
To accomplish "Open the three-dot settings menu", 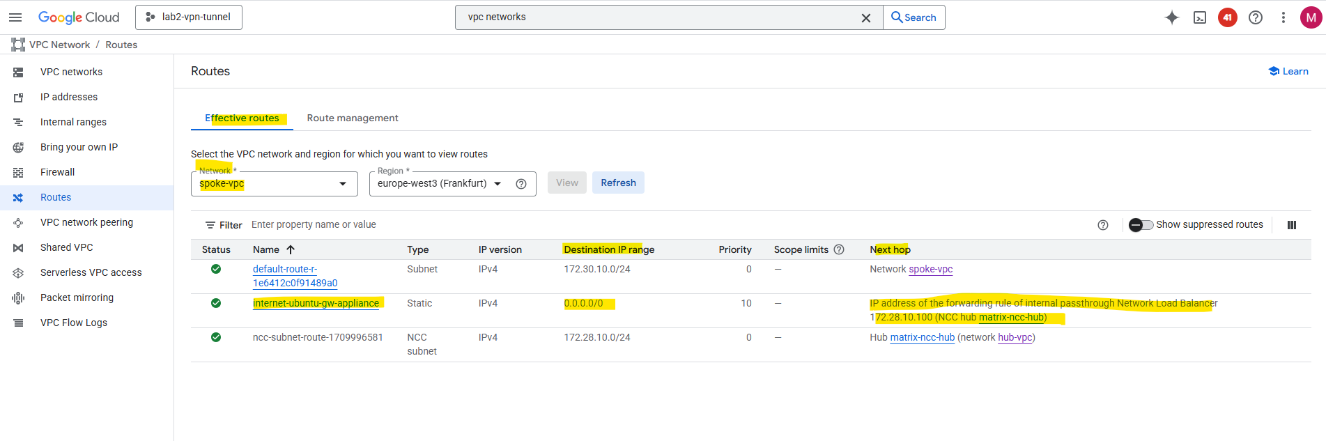I will (1283, 17).
